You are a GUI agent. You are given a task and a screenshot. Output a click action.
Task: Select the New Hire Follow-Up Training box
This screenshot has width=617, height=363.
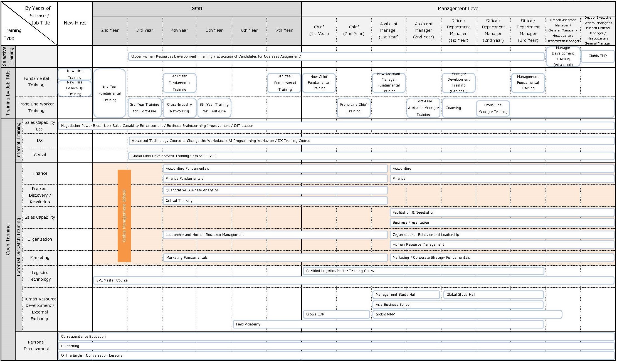[75, 88]
